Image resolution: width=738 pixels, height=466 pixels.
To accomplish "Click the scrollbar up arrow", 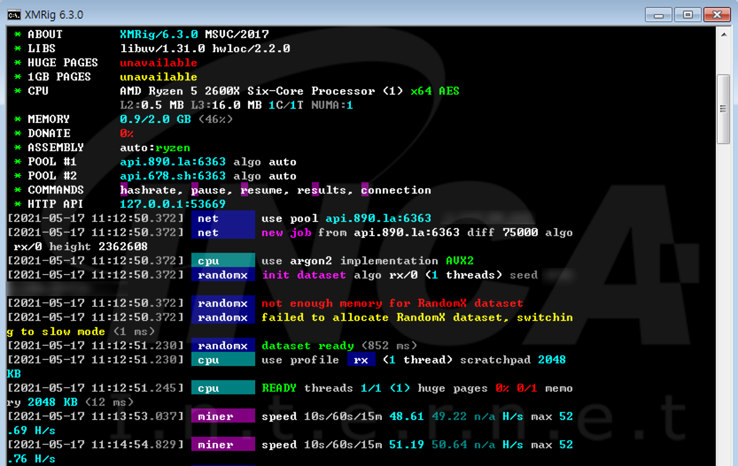I will coord(724,35).
